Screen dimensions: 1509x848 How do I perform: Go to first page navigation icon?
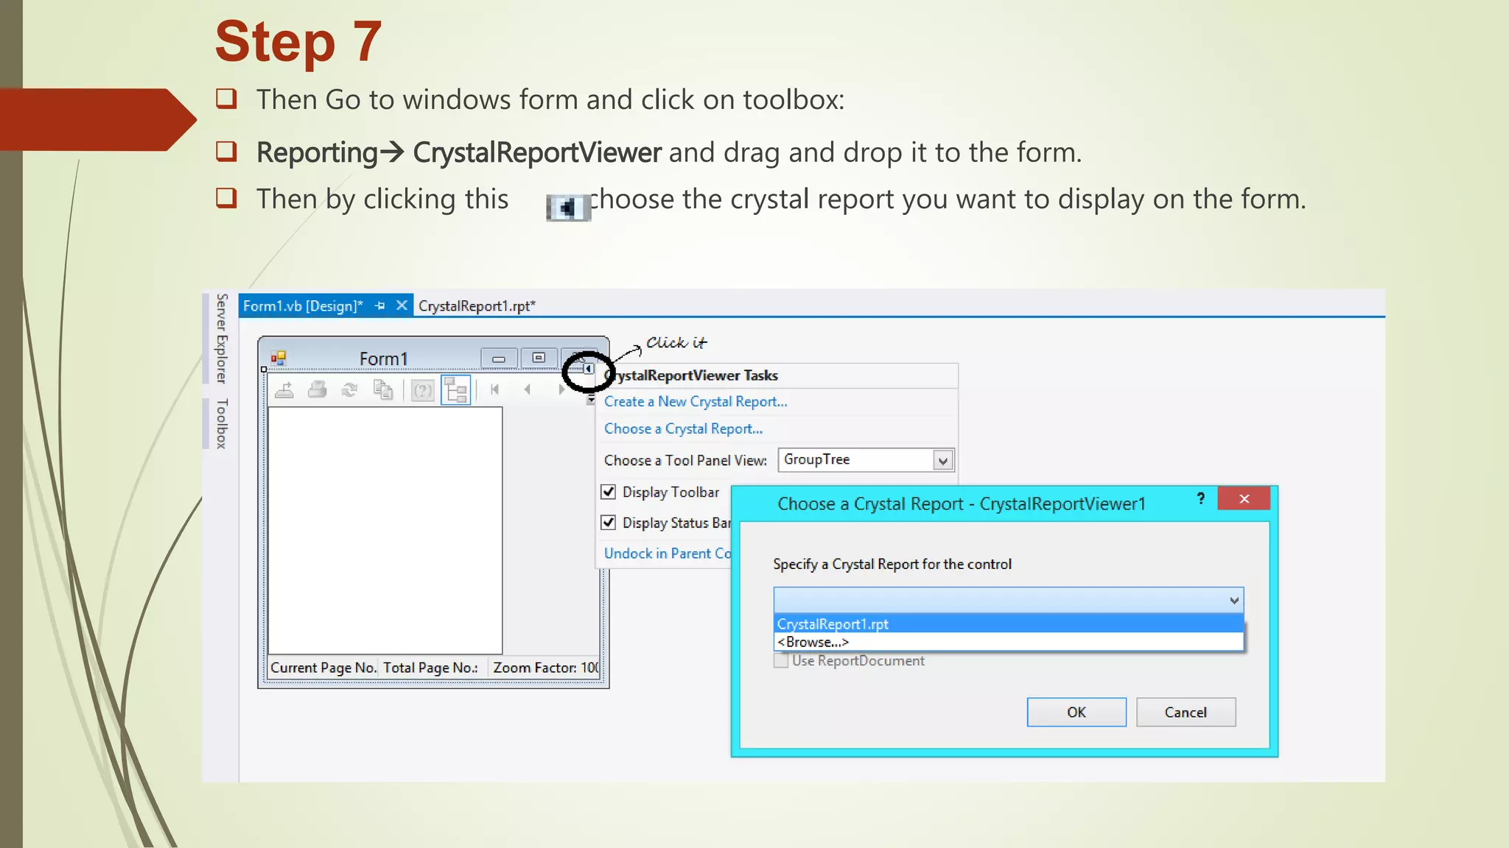click(x=495, y=389)
